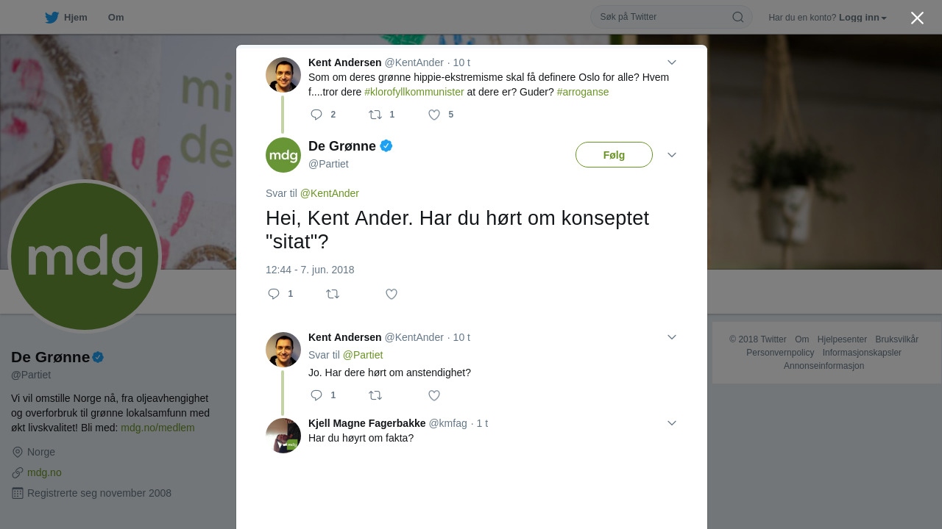
Task: Reply to De Grønne's main tweet
Action: click(x=274, y=294)
